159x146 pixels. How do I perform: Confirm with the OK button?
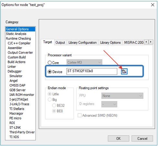119,139
